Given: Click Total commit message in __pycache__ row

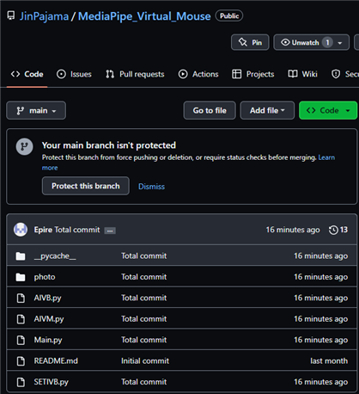Looking at the screenshot, I should 143,255.
